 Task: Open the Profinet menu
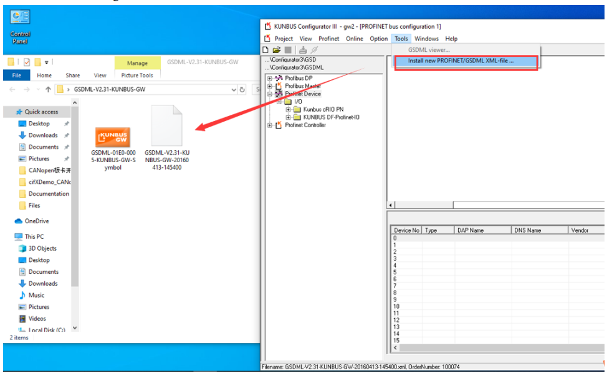click(x=328, y=39)
